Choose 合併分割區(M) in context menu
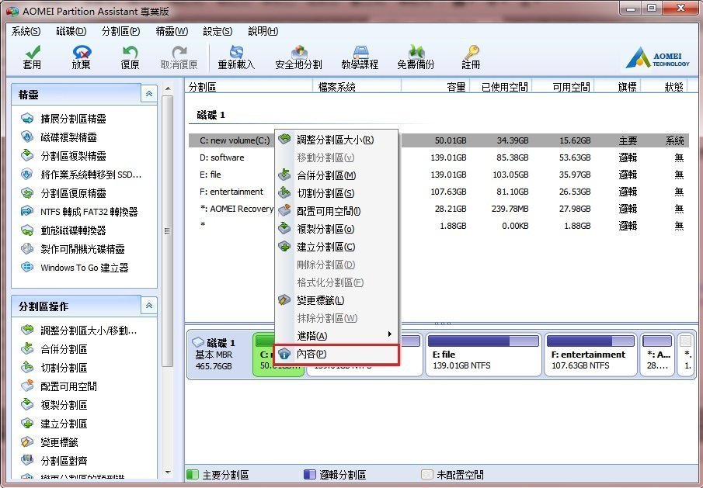The height and width of the screenshot is (488, 703). point(336,175)
